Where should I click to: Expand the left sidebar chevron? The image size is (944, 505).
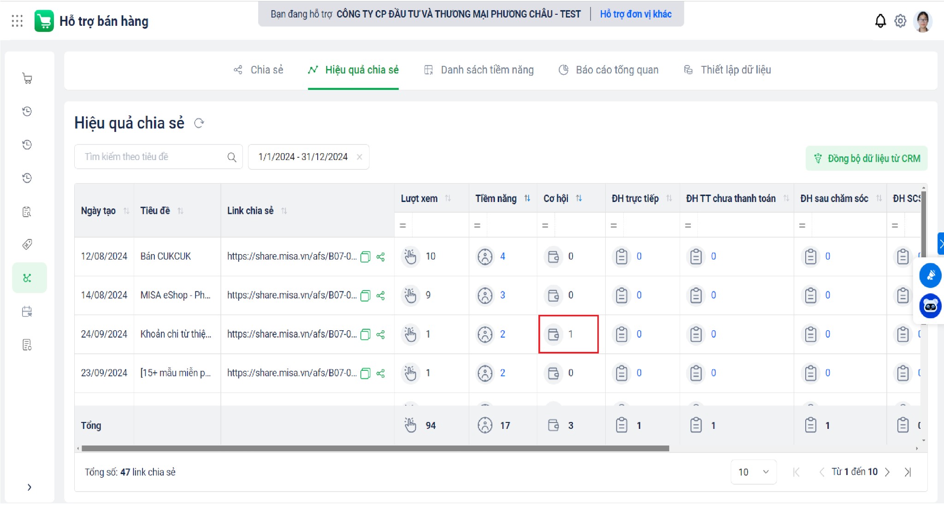tap(29, 487)
